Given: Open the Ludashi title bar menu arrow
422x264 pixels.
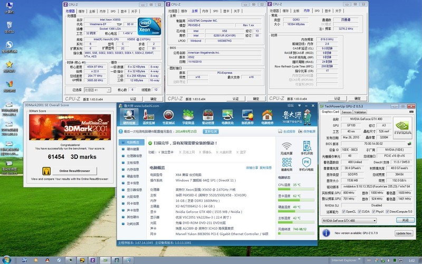Looking at the screenshot, I should pos(299,105).
